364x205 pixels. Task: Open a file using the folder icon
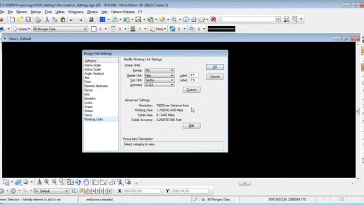[20, 19]
